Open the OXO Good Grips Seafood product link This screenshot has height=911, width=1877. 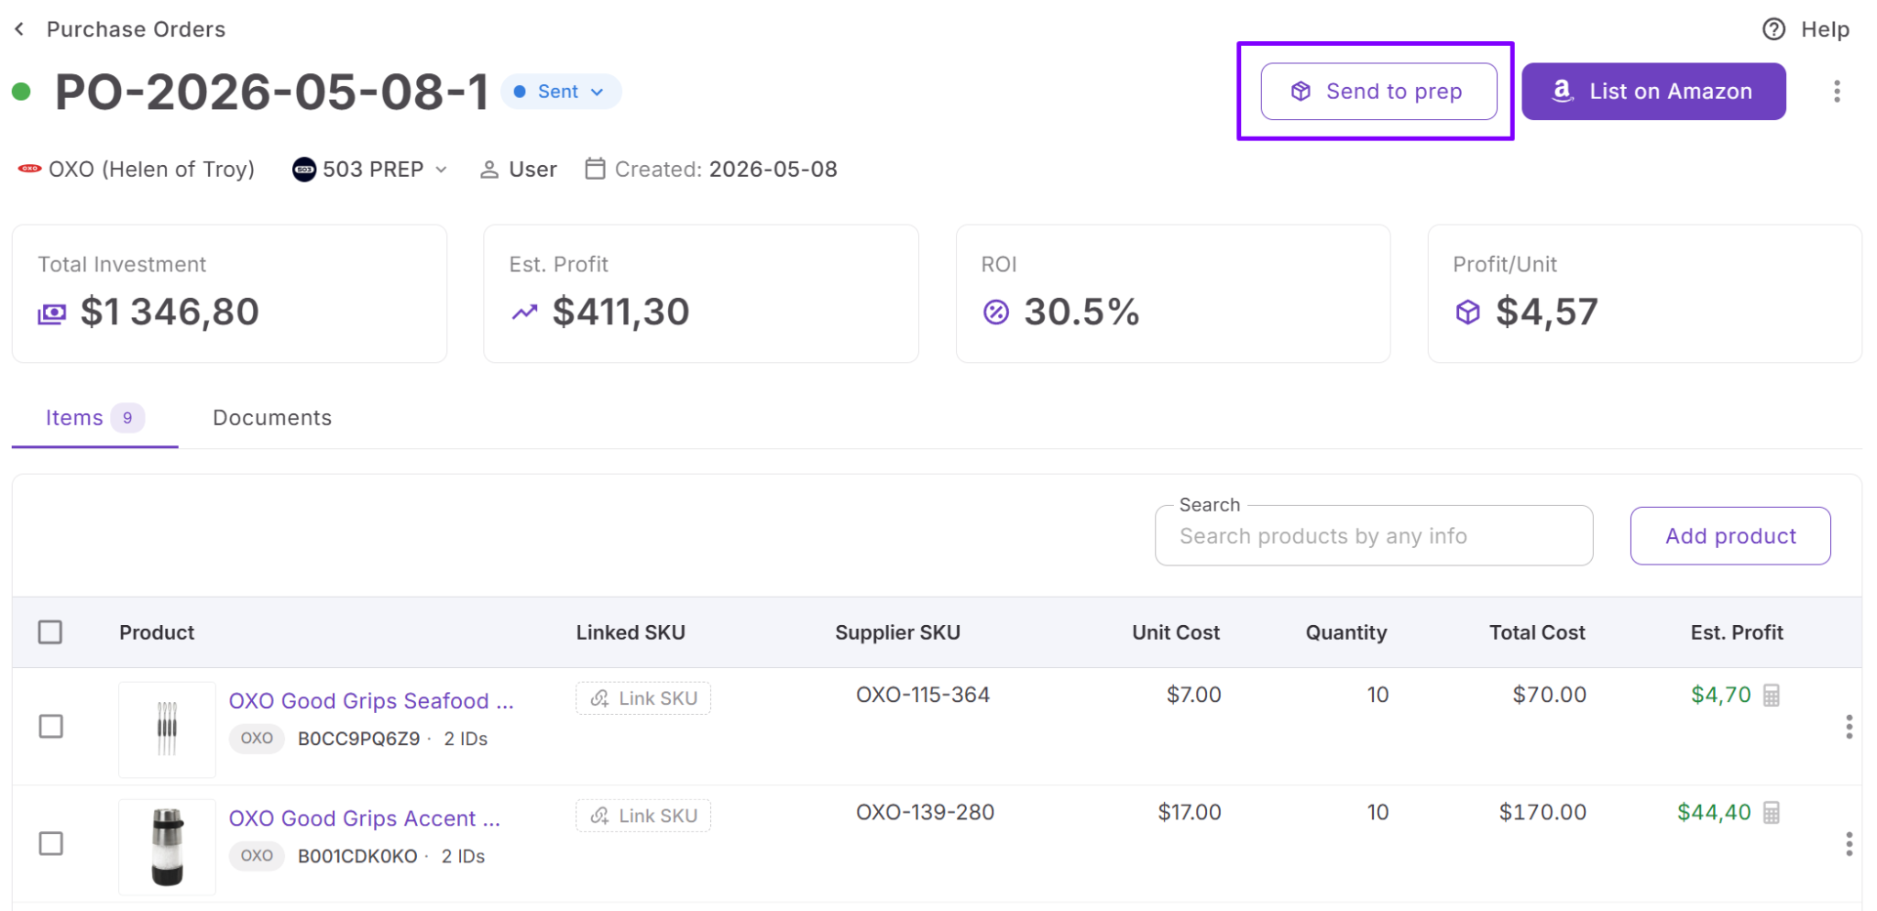[371, 701]
